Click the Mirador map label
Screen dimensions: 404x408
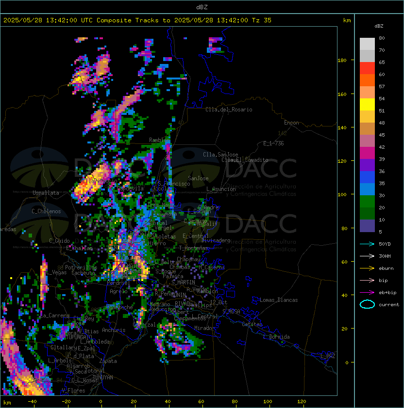pos(204,328)
